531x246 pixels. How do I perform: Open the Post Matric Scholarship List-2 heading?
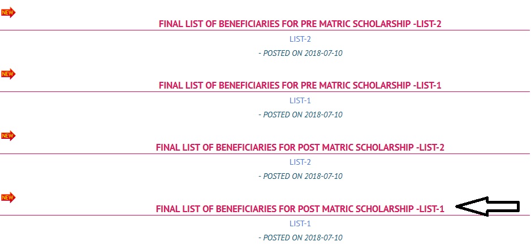(x=300, y=147)
